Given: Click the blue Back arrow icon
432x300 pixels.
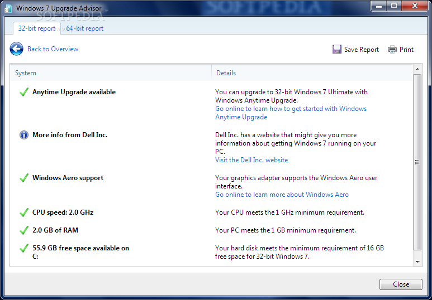Looking at the screenshot, I should pyautogui.click(x=17, y=49).
